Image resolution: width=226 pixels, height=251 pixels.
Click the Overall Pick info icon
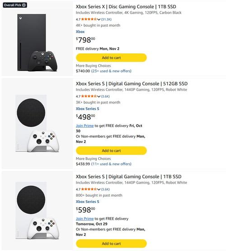(24, 5)
